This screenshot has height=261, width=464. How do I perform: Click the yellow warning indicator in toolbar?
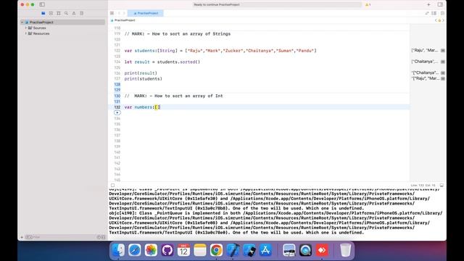368,4
